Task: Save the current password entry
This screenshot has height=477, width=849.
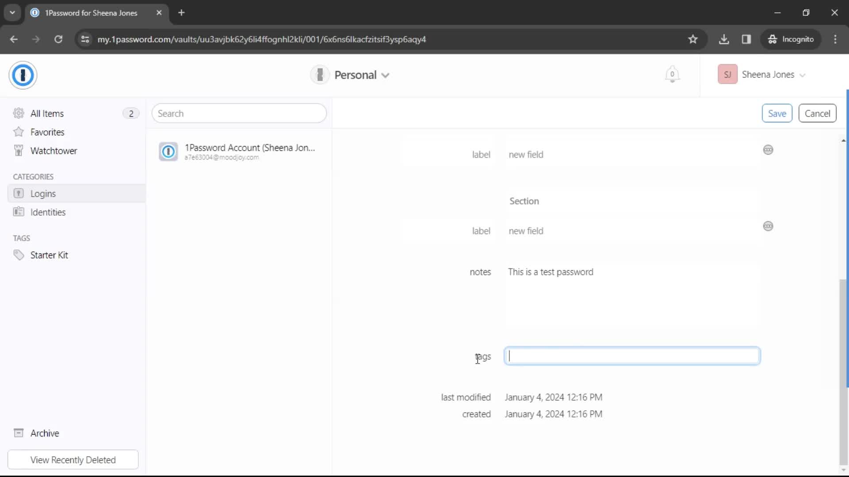Action: pyautogui.click(x=777, y=113)
